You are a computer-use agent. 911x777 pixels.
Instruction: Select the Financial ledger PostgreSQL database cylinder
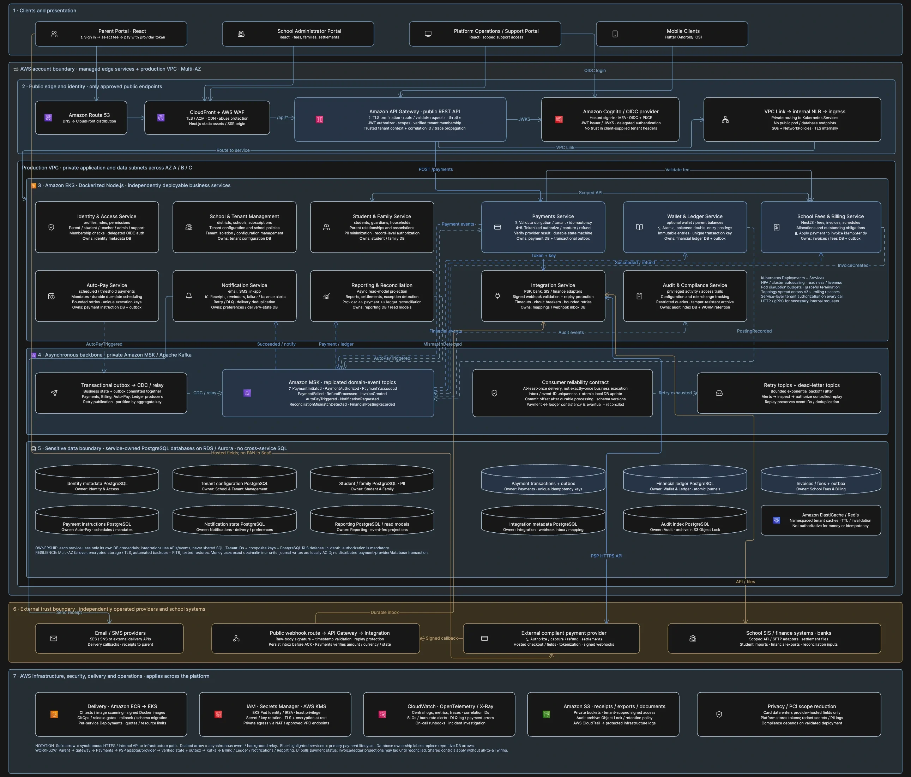[x=685, y=479]
